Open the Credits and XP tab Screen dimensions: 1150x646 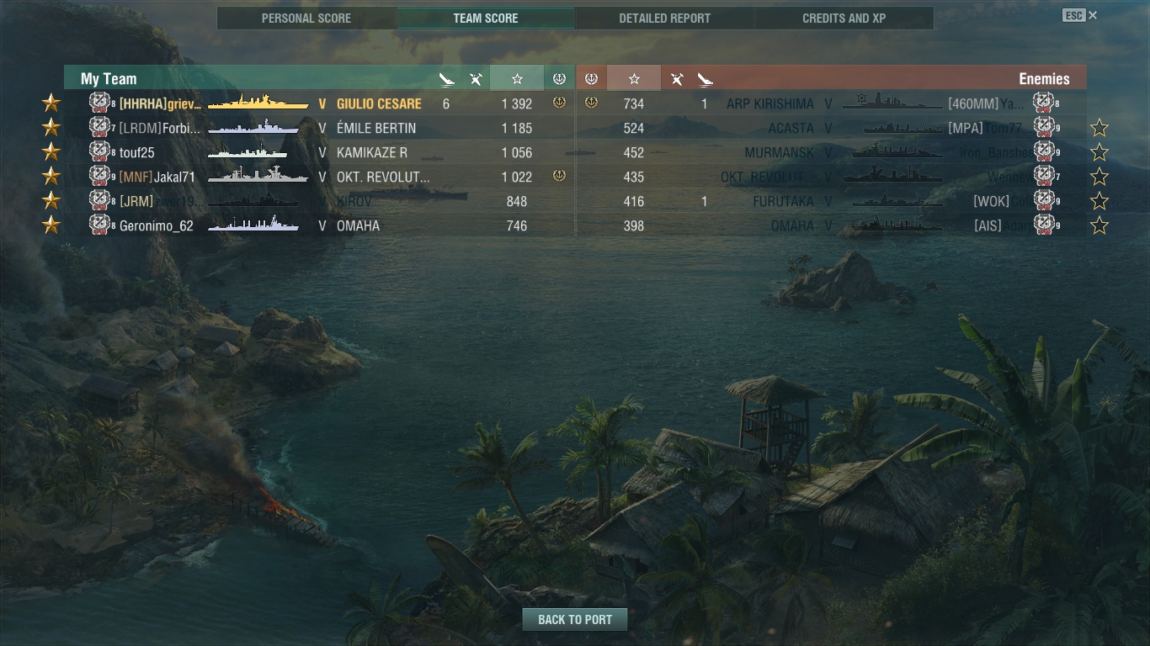coord(844,18)
